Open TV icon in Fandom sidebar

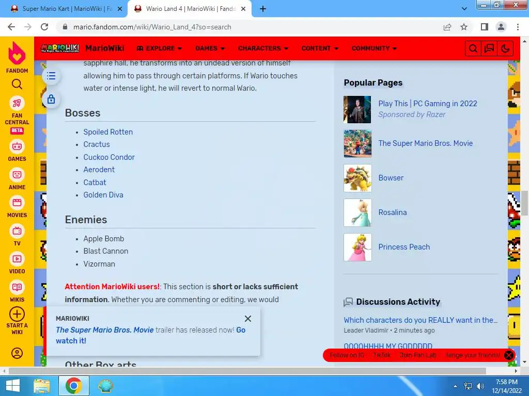[x=17, y=231]
